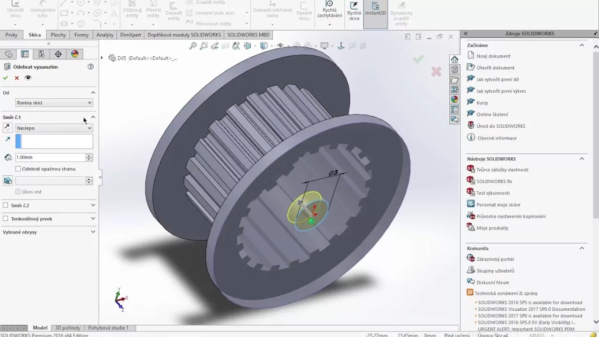This screenshot has height=337, width=599.
Task: Cancel the feature with the red X in the property panel
Action: click(17, 78)
